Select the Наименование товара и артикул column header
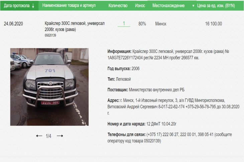This screenshot has width=244, height=162. coord(69,6)
